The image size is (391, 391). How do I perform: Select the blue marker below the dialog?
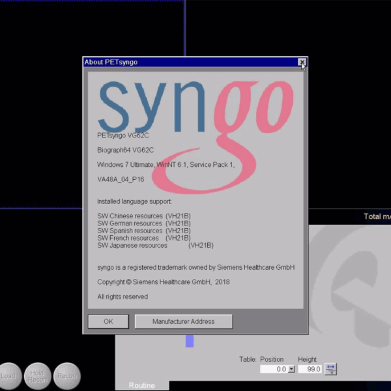click(x=190, y=341)
